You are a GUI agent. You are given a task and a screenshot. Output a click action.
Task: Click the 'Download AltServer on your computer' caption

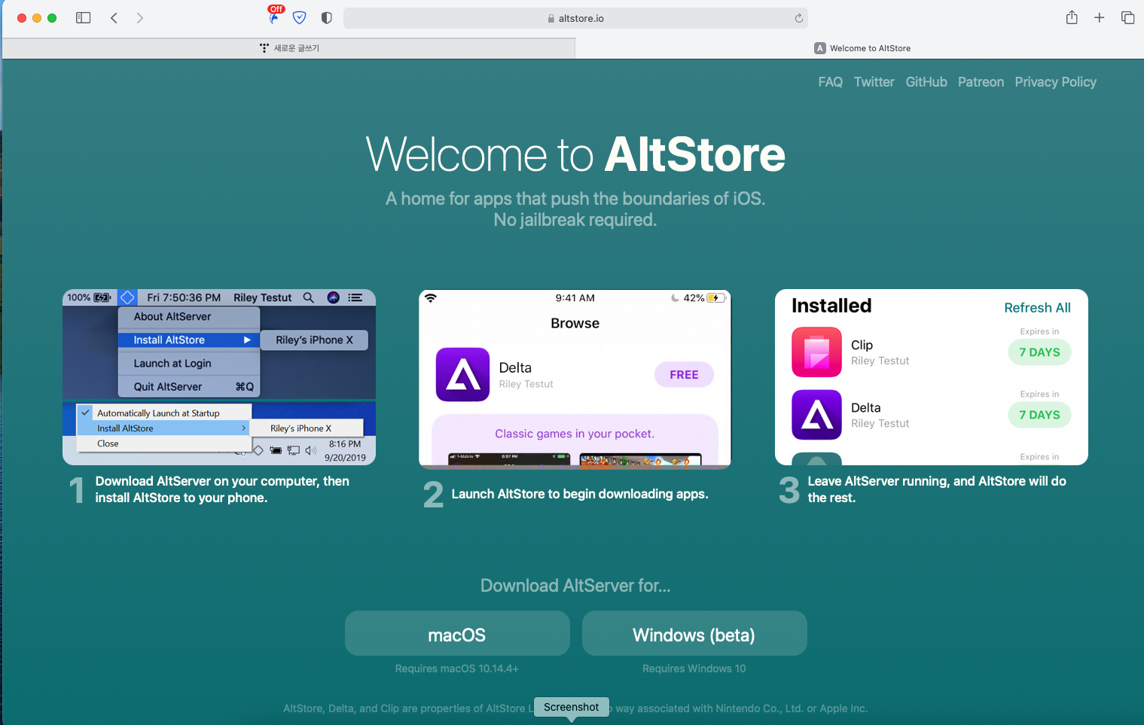[x=222, y=489]
